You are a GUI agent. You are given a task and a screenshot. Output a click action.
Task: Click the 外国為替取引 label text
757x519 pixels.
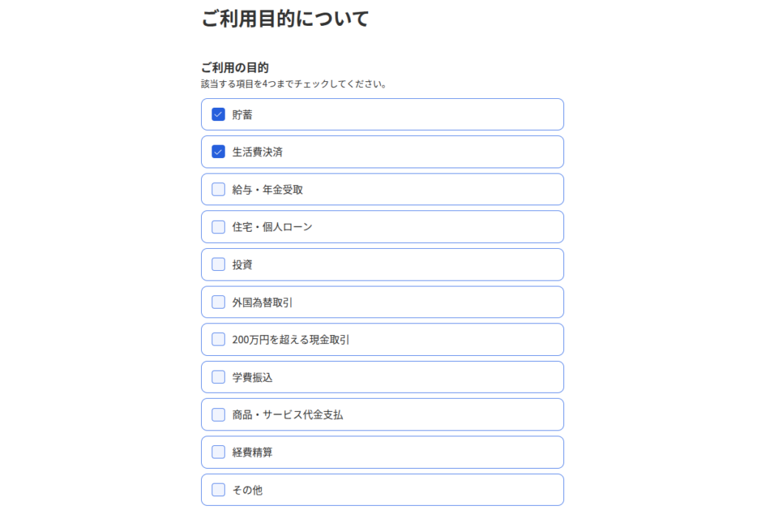tap(262, 302)
